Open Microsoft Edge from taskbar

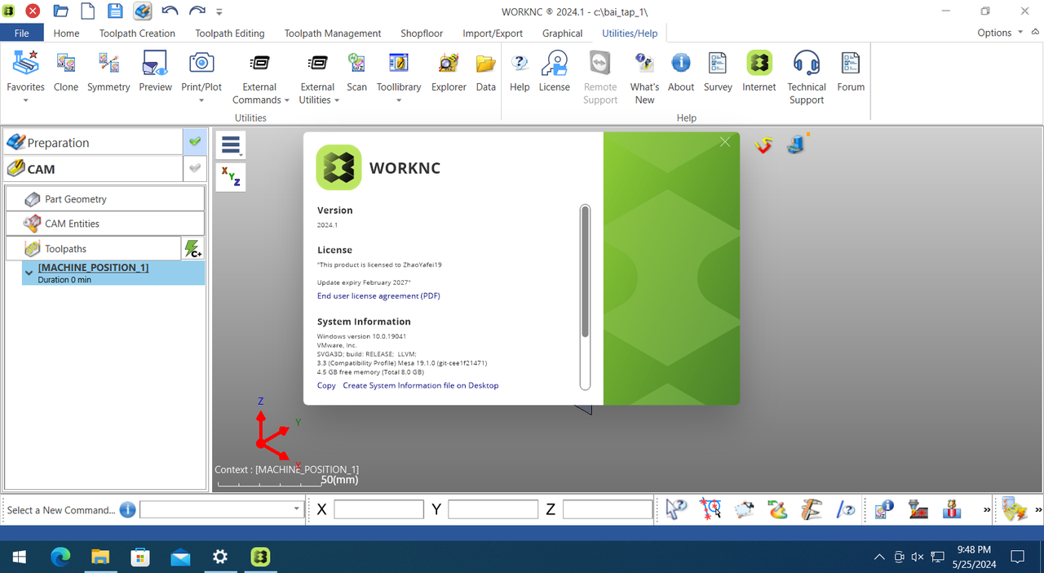[60, 557]
